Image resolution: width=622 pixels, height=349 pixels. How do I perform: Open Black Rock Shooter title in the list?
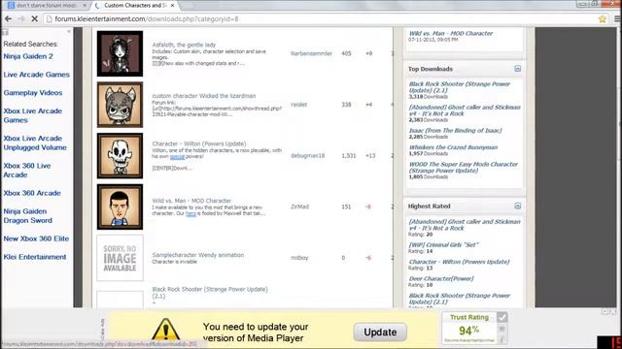210,293
